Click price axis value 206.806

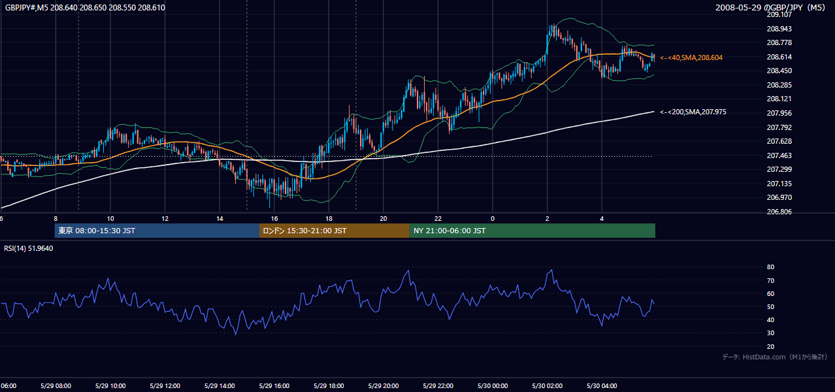(779, 212)
